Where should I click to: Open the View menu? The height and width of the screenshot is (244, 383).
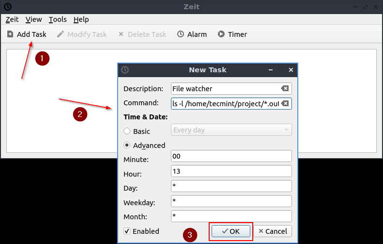[34, 19]
